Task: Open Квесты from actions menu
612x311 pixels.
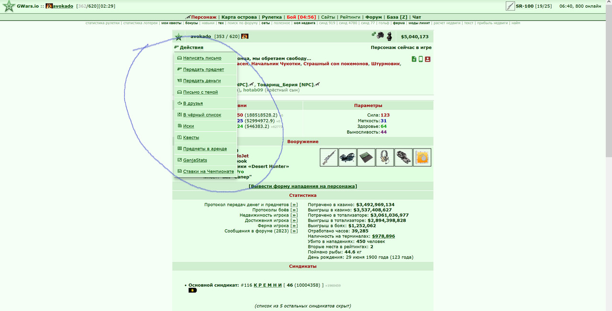Action: (191, 138)
